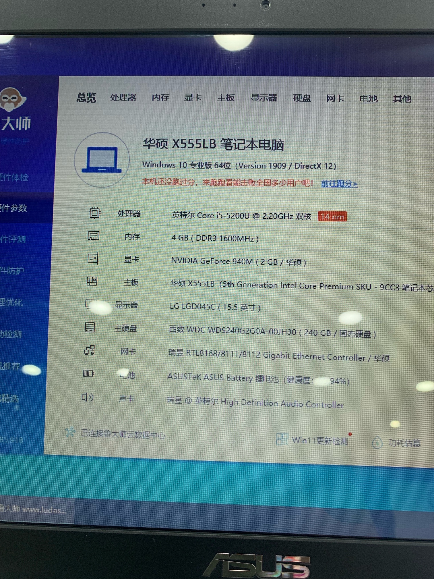Open the 硬盘 tab

coord(302,98)
